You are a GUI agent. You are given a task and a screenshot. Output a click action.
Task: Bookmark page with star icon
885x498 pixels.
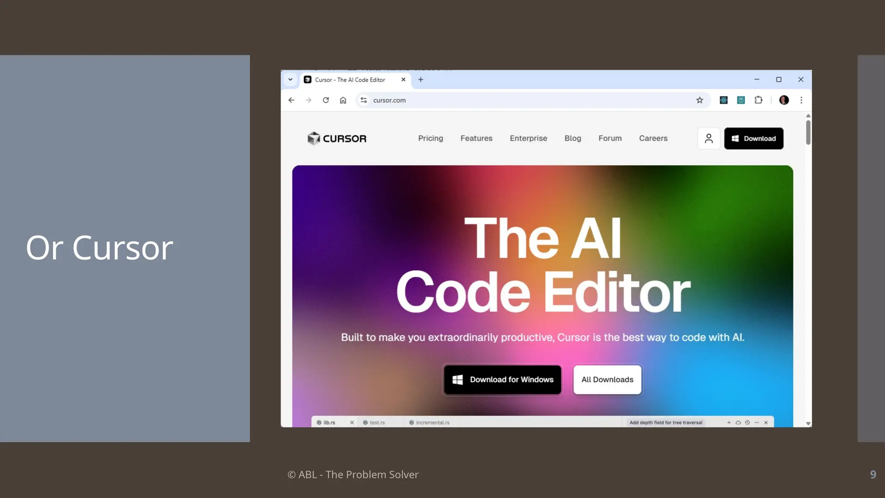pos(700,100)
